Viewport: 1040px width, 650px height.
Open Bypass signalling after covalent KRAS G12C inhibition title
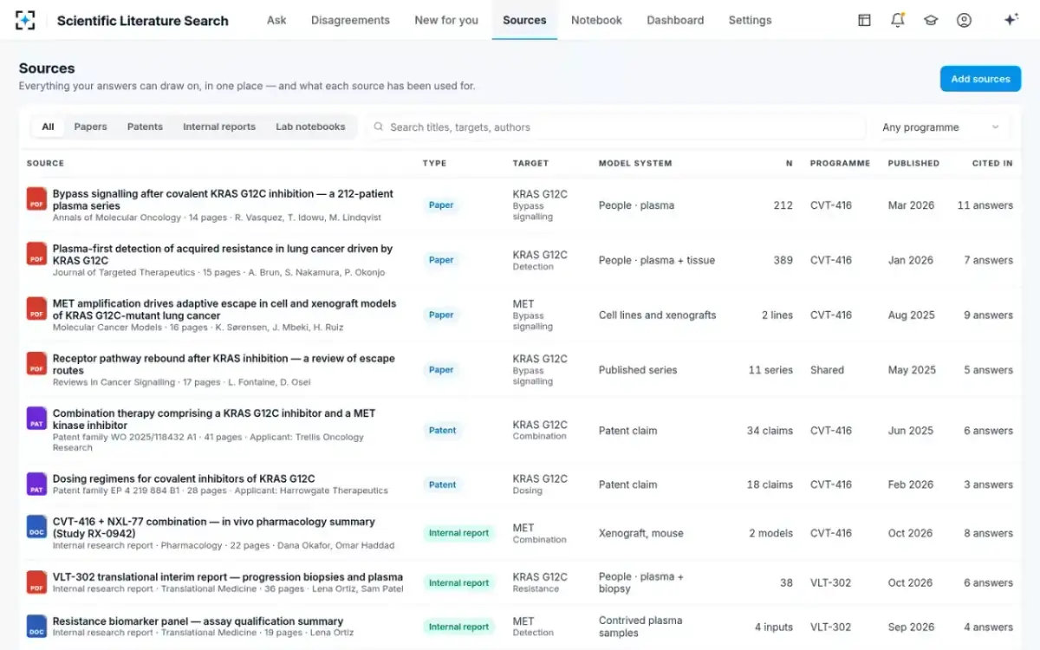click(x=223, y=200)
